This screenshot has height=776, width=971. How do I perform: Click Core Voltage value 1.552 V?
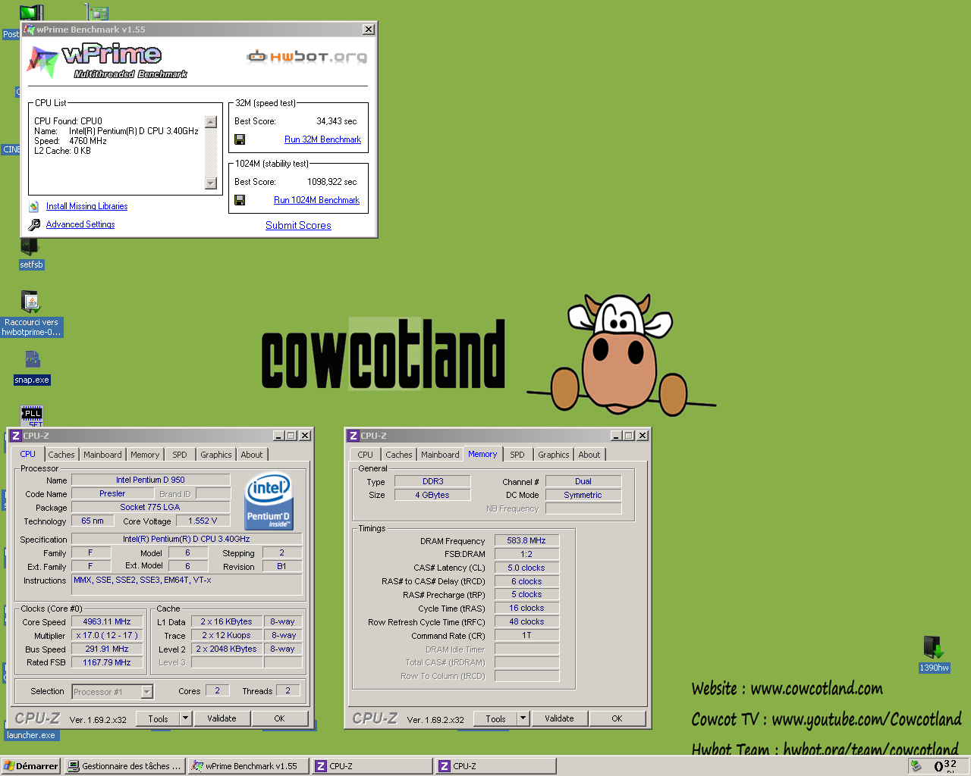203,521
